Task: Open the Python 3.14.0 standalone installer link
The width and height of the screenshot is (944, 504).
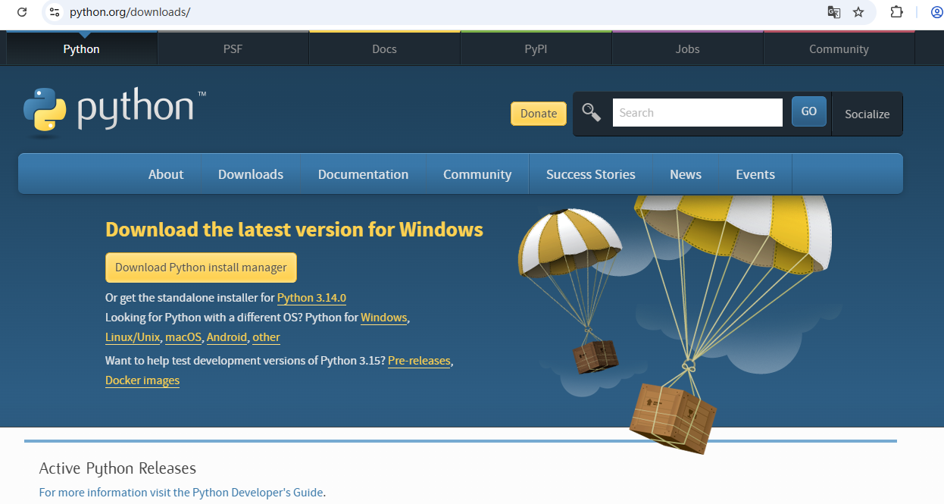Action: pyautogui.click(x=311, y=298)
